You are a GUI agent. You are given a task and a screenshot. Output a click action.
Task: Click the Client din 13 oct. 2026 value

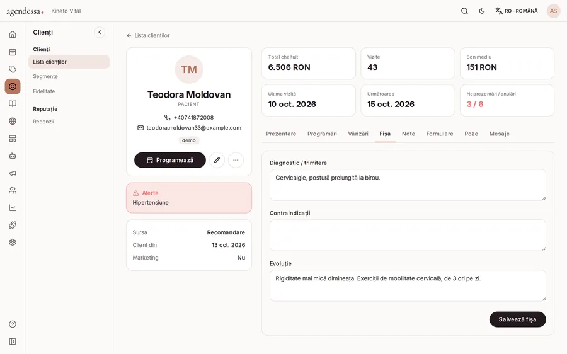[x=229, y=245]
